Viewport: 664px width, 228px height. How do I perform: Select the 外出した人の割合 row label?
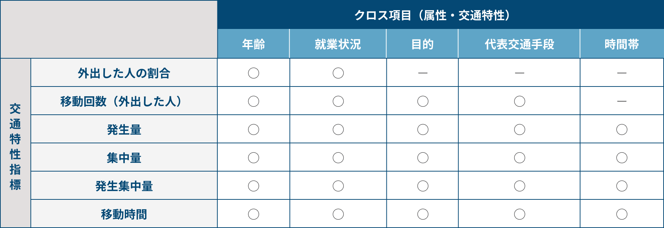tap(124, 73)
